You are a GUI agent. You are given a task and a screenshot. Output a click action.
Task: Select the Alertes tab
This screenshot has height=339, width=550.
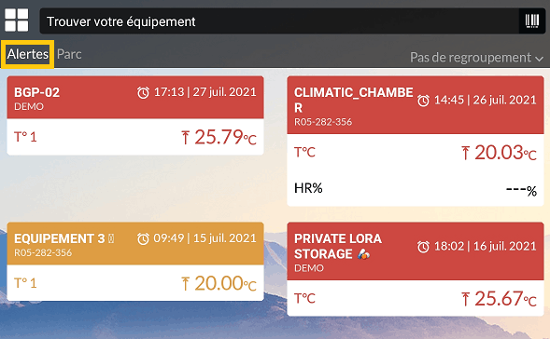click(x=28, y=54)
